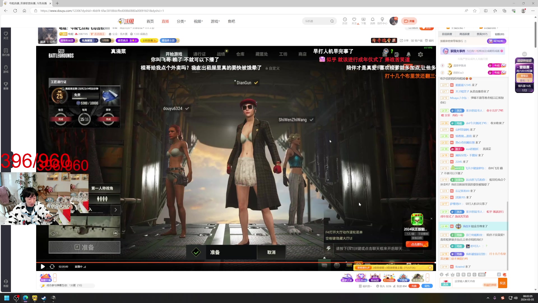The height and width of the screenshot is (303, 538).
Task: Close the 亲密度Buff banner
Action: [430, 268]
